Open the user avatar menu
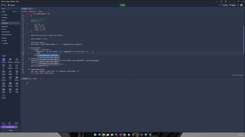The width and height of the screenshot is (245, 137). pyautogui.click(x=242, y=5)
